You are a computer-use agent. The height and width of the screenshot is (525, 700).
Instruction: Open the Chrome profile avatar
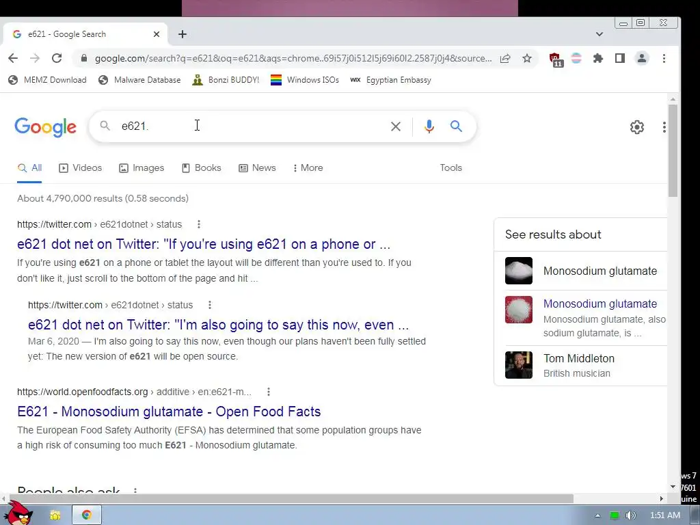click(641, 58)
